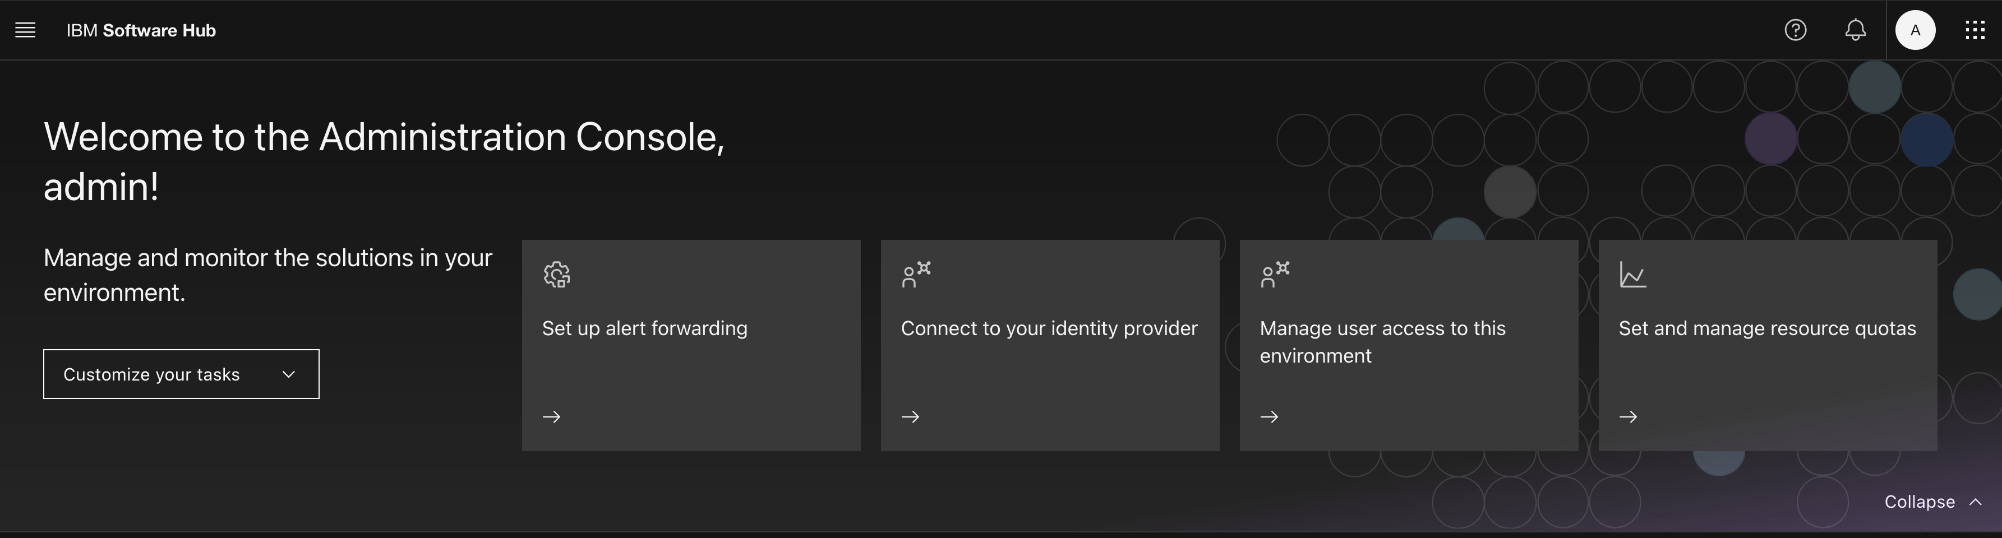Click the arrow on manage user access card

point(1270,417)
